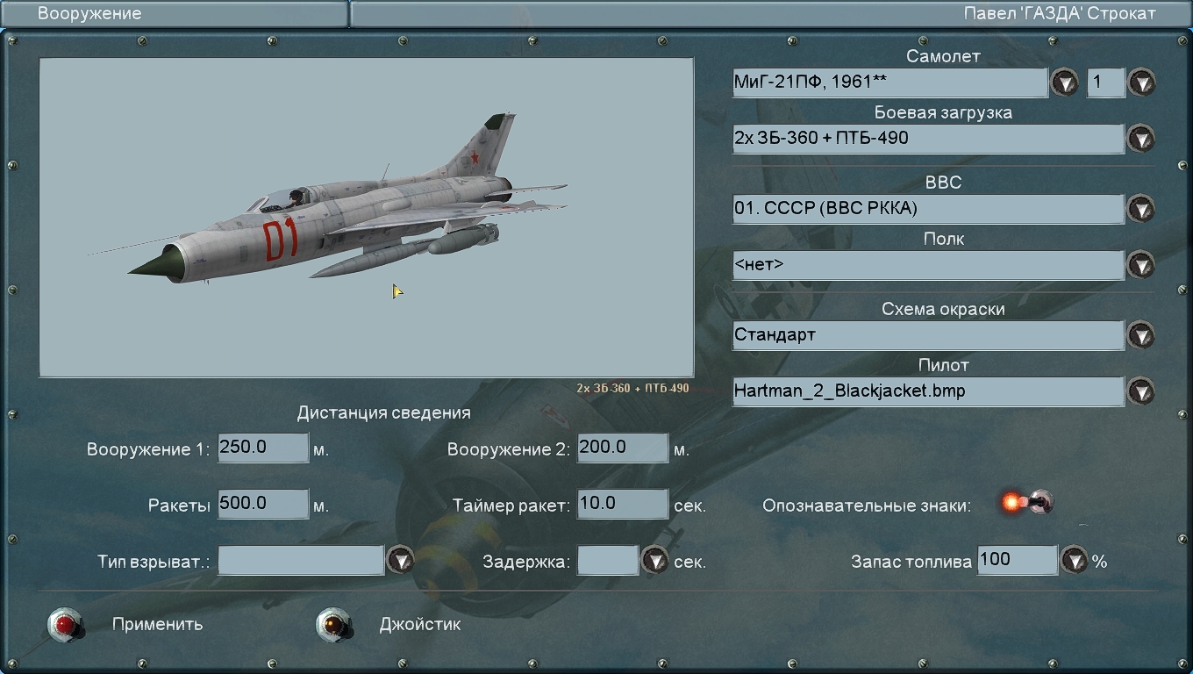This screenshot has width=1193, height=674.
Task: Click the paint scheme field Стандарт
Action: pos(928,335)
